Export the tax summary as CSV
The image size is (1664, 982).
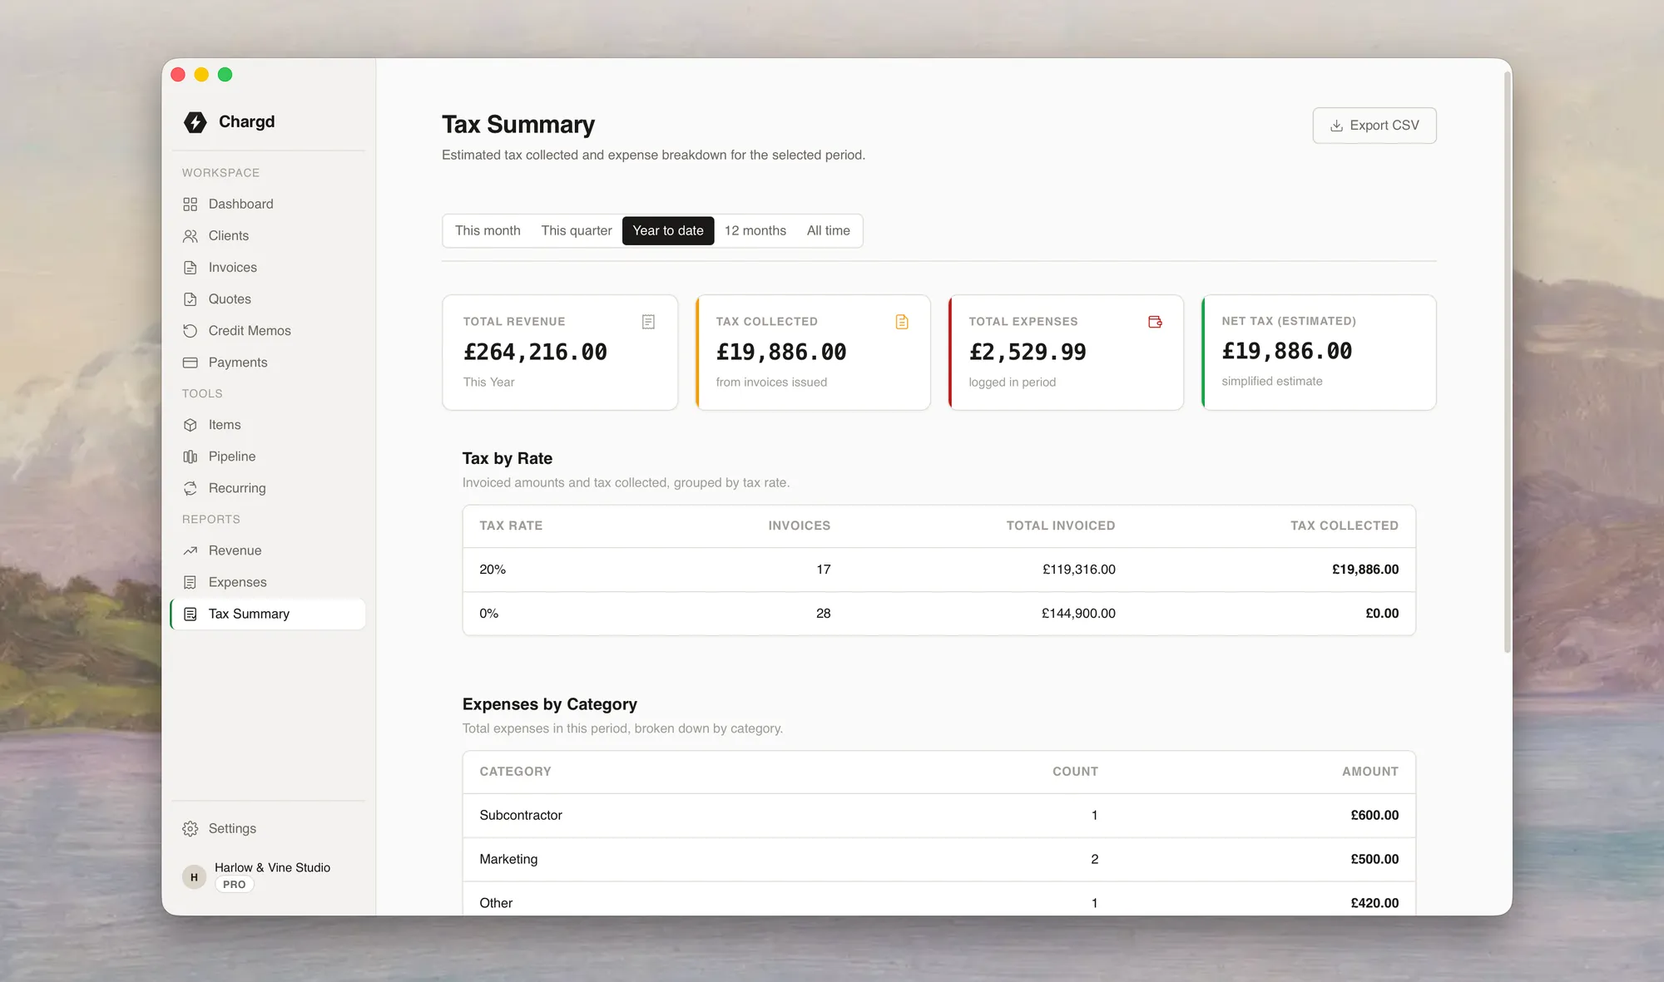pyautogui.click(x=1374, y=126)
